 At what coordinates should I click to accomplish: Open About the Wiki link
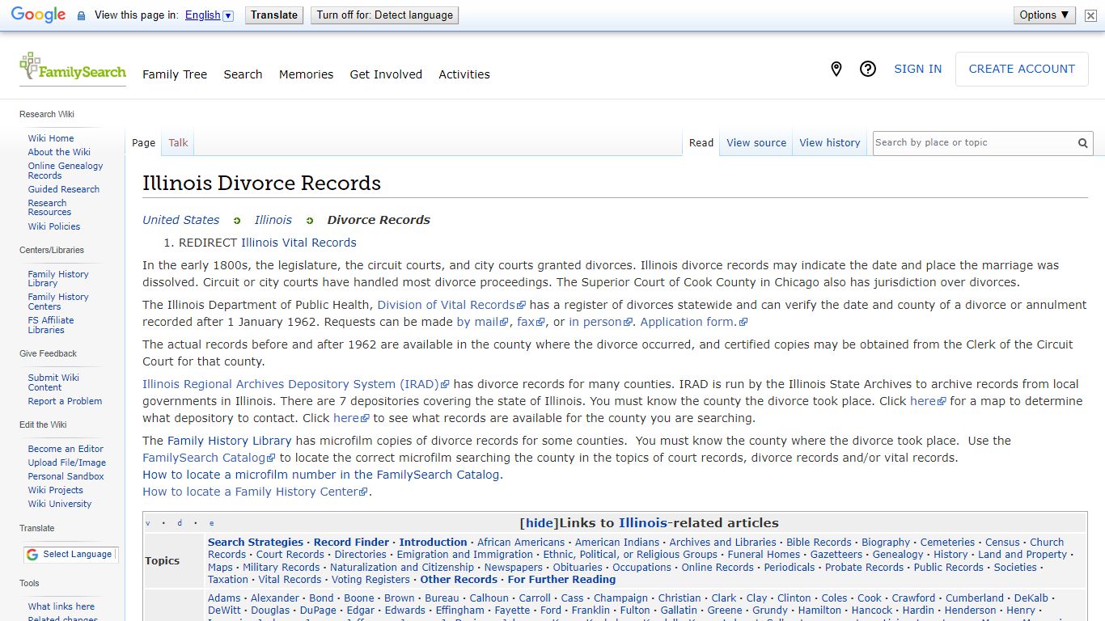pyautogui.click(x=59, y=152)
